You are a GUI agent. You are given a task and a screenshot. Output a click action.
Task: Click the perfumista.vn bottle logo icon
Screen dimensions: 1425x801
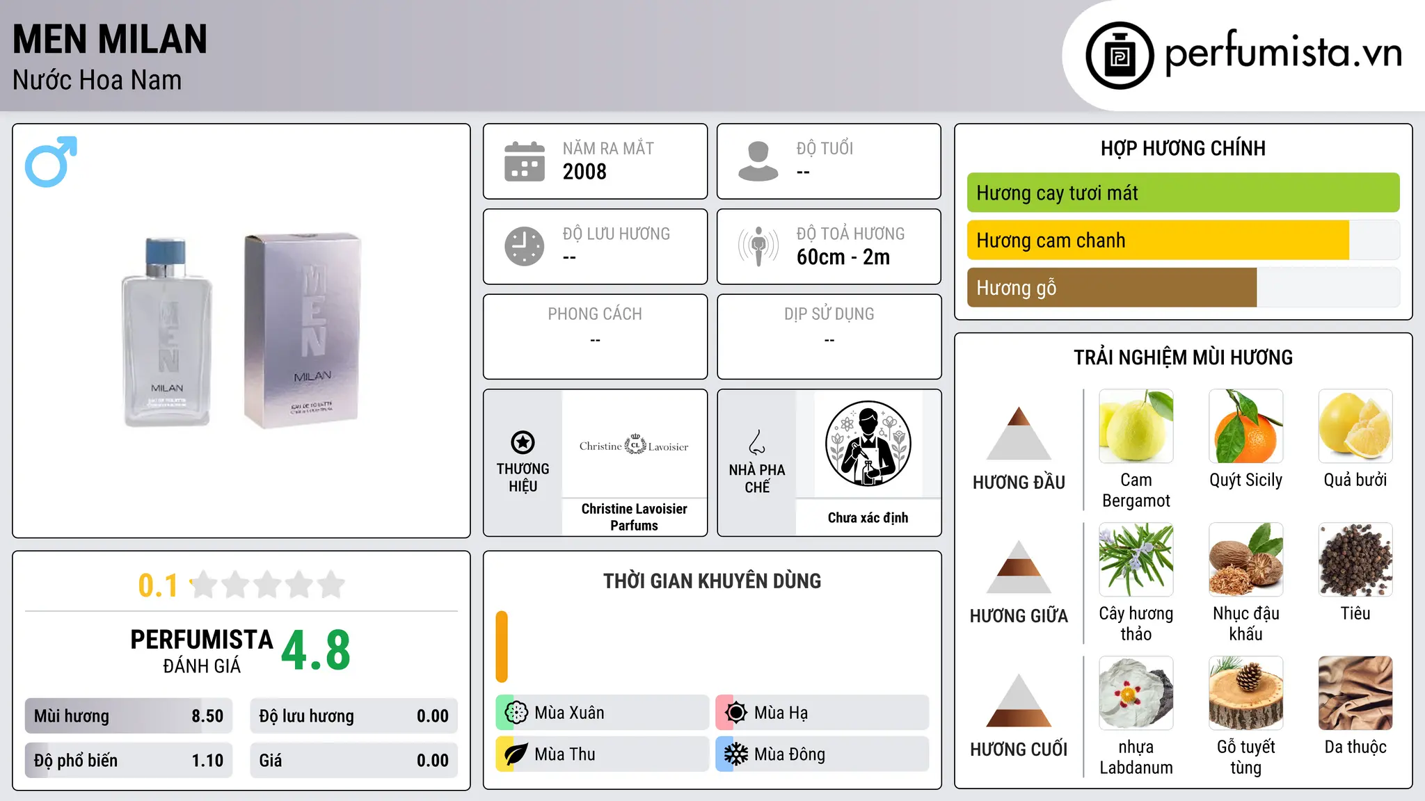click(1120, 56)
